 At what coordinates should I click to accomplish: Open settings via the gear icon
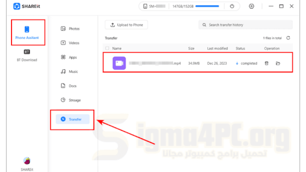252,6
